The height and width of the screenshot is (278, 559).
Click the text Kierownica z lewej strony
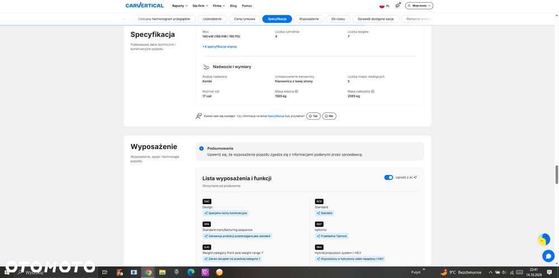click(x=294, y=81)
